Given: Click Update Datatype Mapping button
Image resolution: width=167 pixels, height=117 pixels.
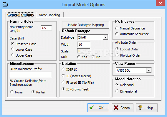Looking at the screenshot, I should pyautogui.click(x=85, y=25).
